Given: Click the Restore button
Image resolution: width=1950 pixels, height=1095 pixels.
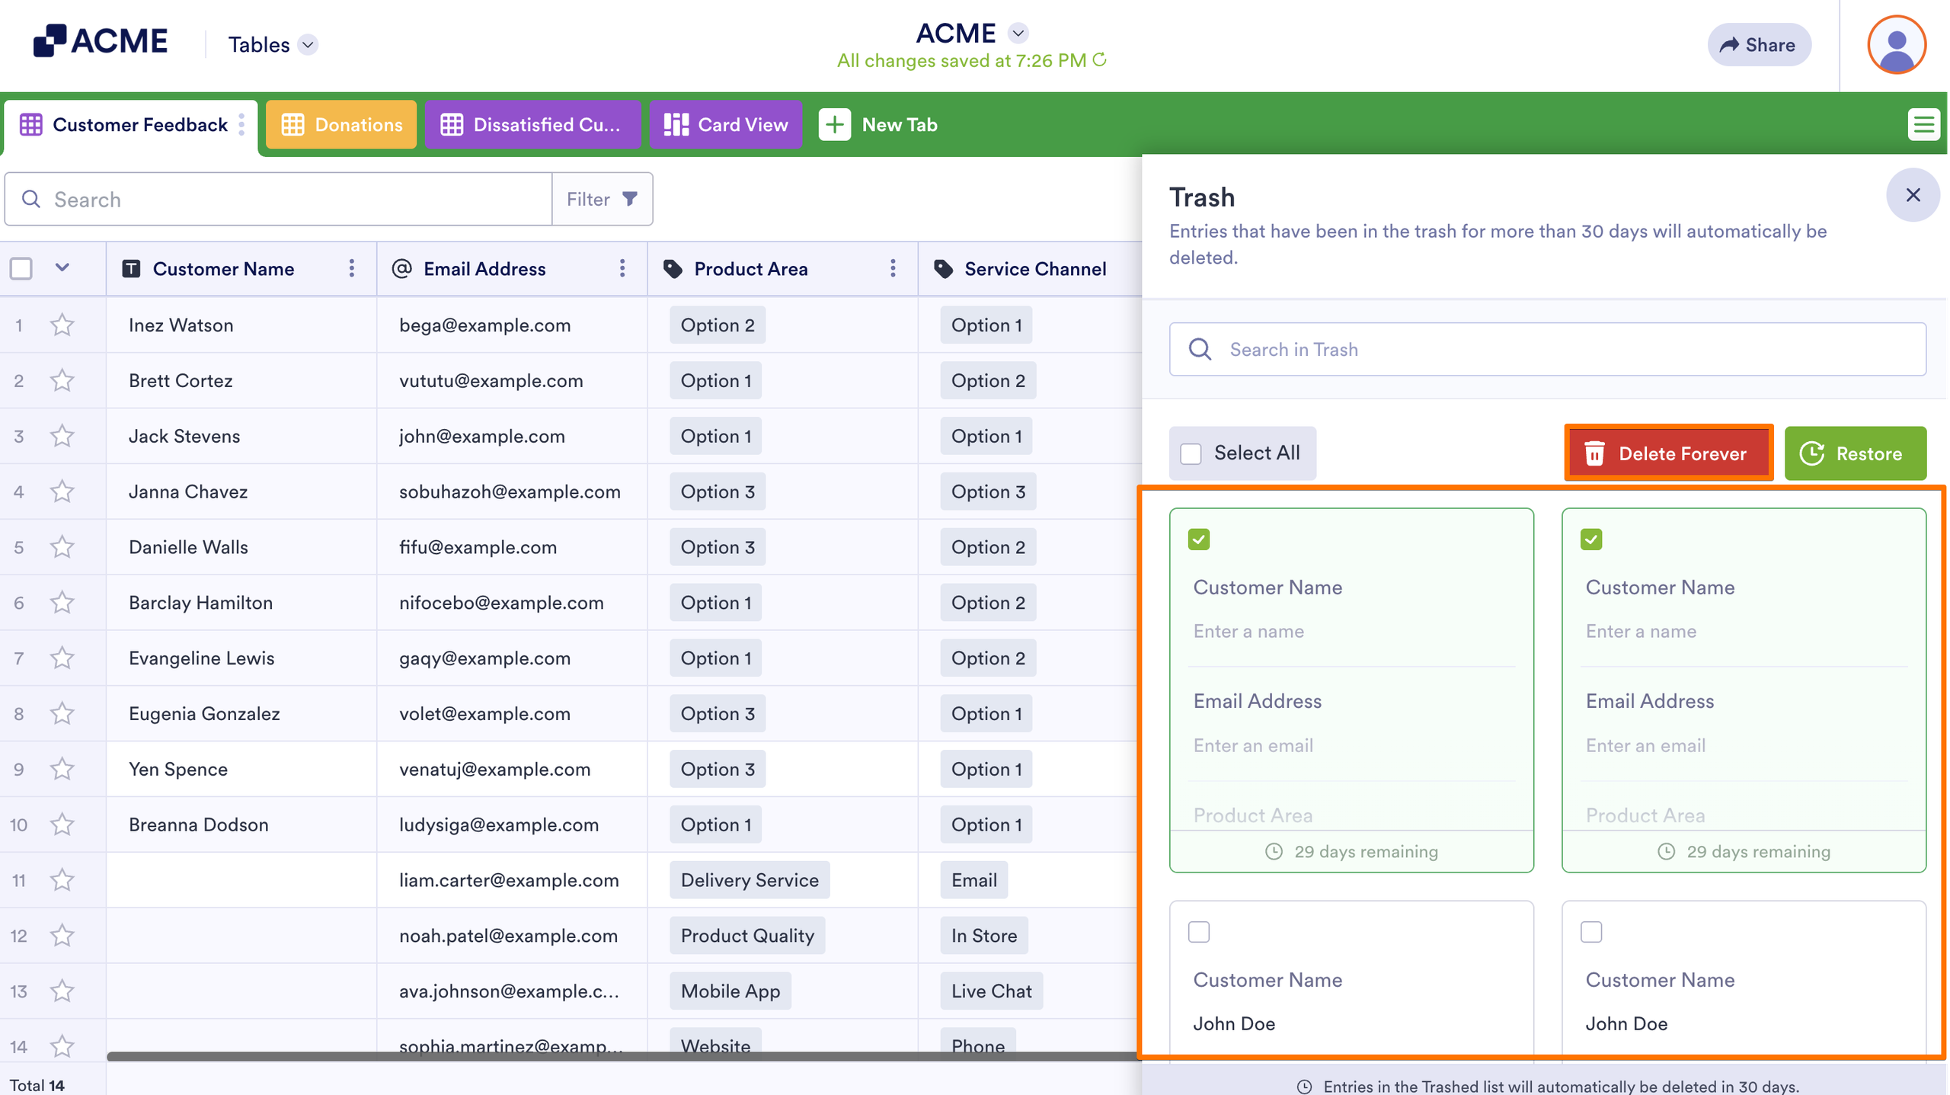Looking at the screenshot, I should point(1855,453).
